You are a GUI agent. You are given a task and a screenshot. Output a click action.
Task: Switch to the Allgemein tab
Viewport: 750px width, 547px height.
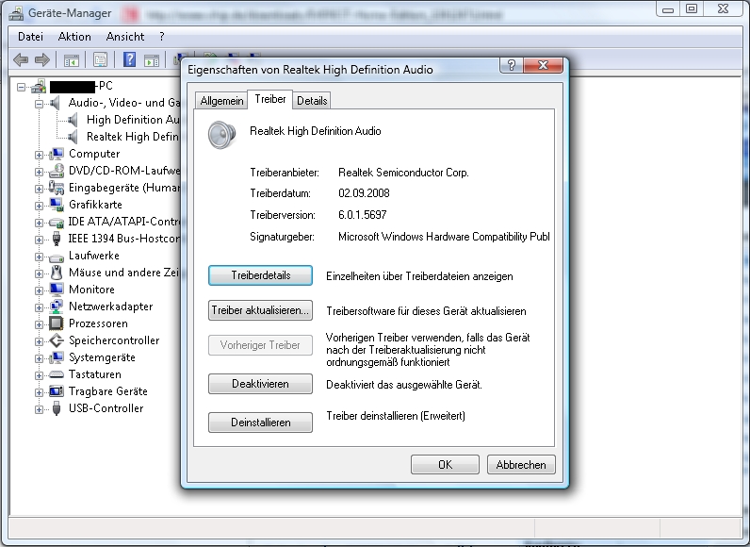coord(221,101)
